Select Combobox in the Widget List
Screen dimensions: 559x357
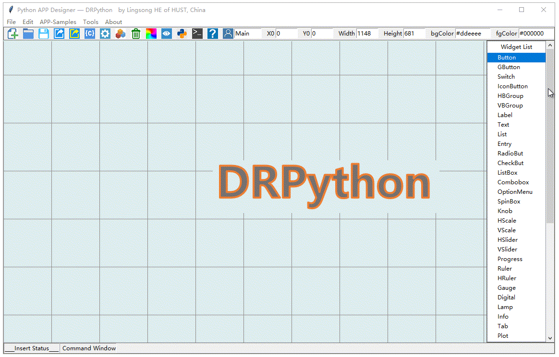tap(516, 182)
